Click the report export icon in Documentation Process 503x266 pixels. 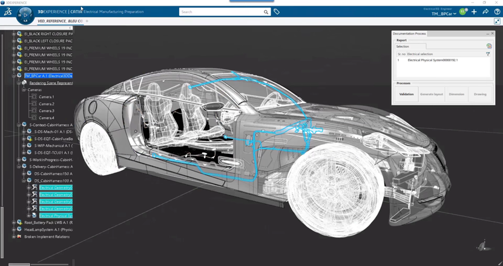489,46
